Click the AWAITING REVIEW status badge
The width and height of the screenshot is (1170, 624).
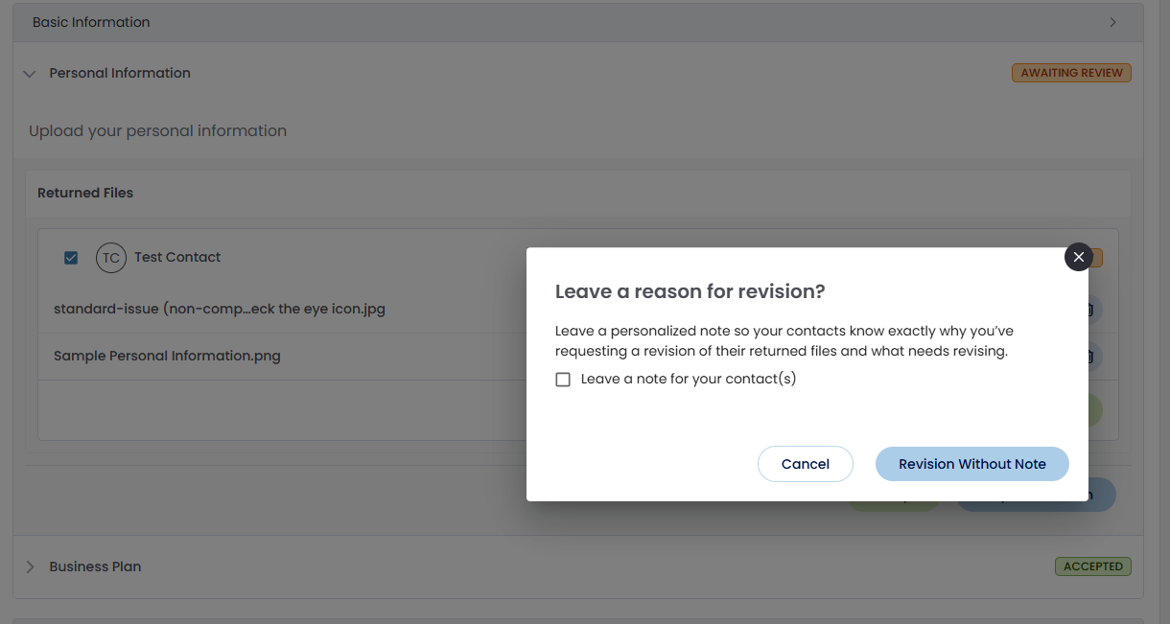pos(1071,73)
